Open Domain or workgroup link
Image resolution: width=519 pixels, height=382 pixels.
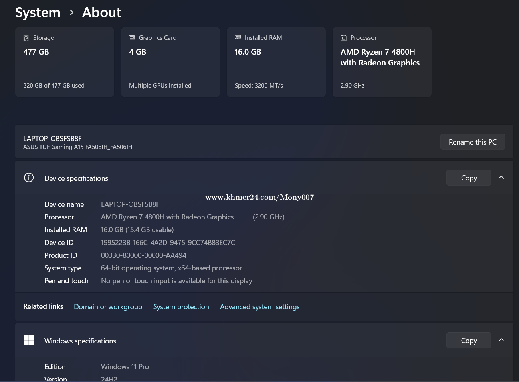coord(108,307)
